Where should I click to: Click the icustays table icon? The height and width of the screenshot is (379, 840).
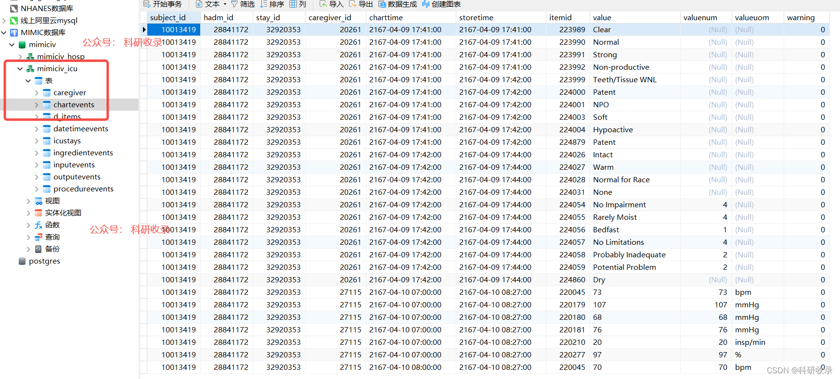point(47,140)
